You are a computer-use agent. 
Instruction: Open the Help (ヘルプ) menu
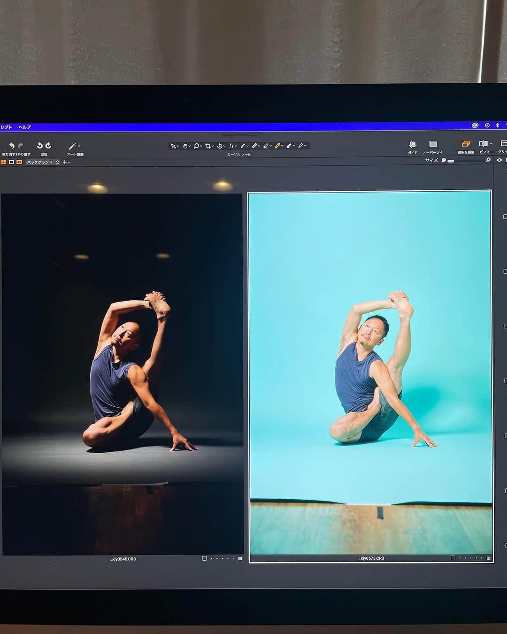(25, 127)
